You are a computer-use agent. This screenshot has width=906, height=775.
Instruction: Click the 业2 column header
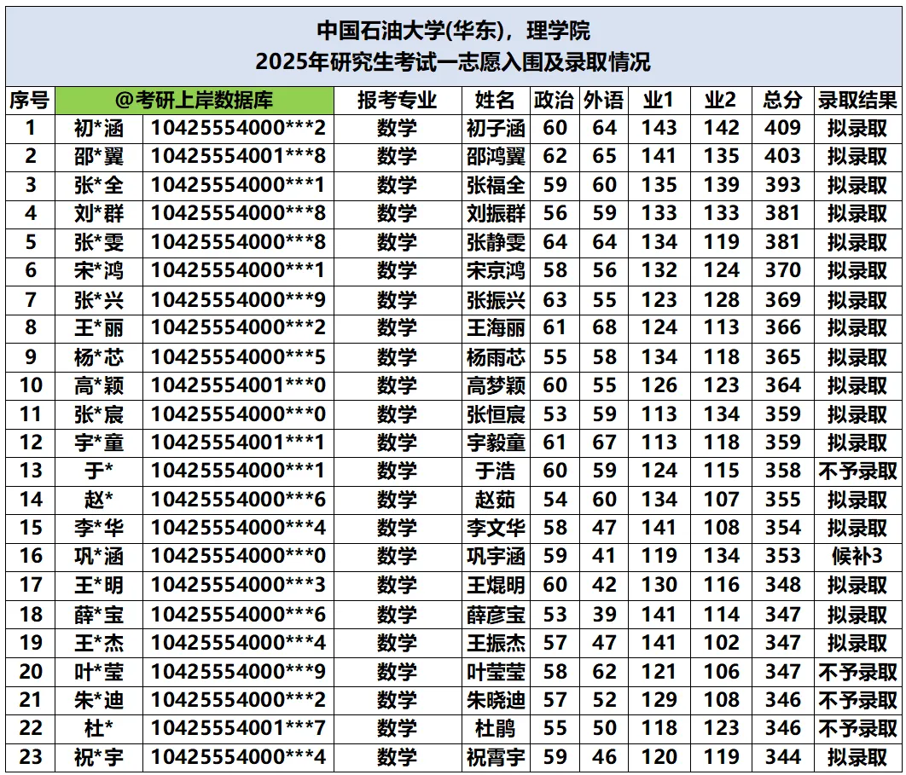(x=721, y=101)
